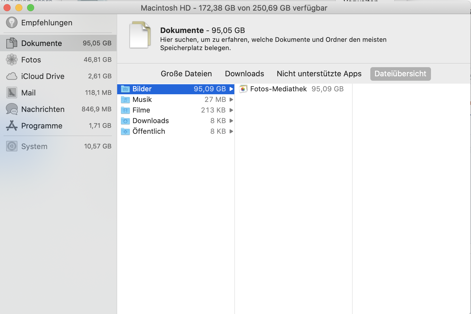Screen dimensions: 471x314
Task: Click the Musik folder icon
Action: (x=125, y=100)
